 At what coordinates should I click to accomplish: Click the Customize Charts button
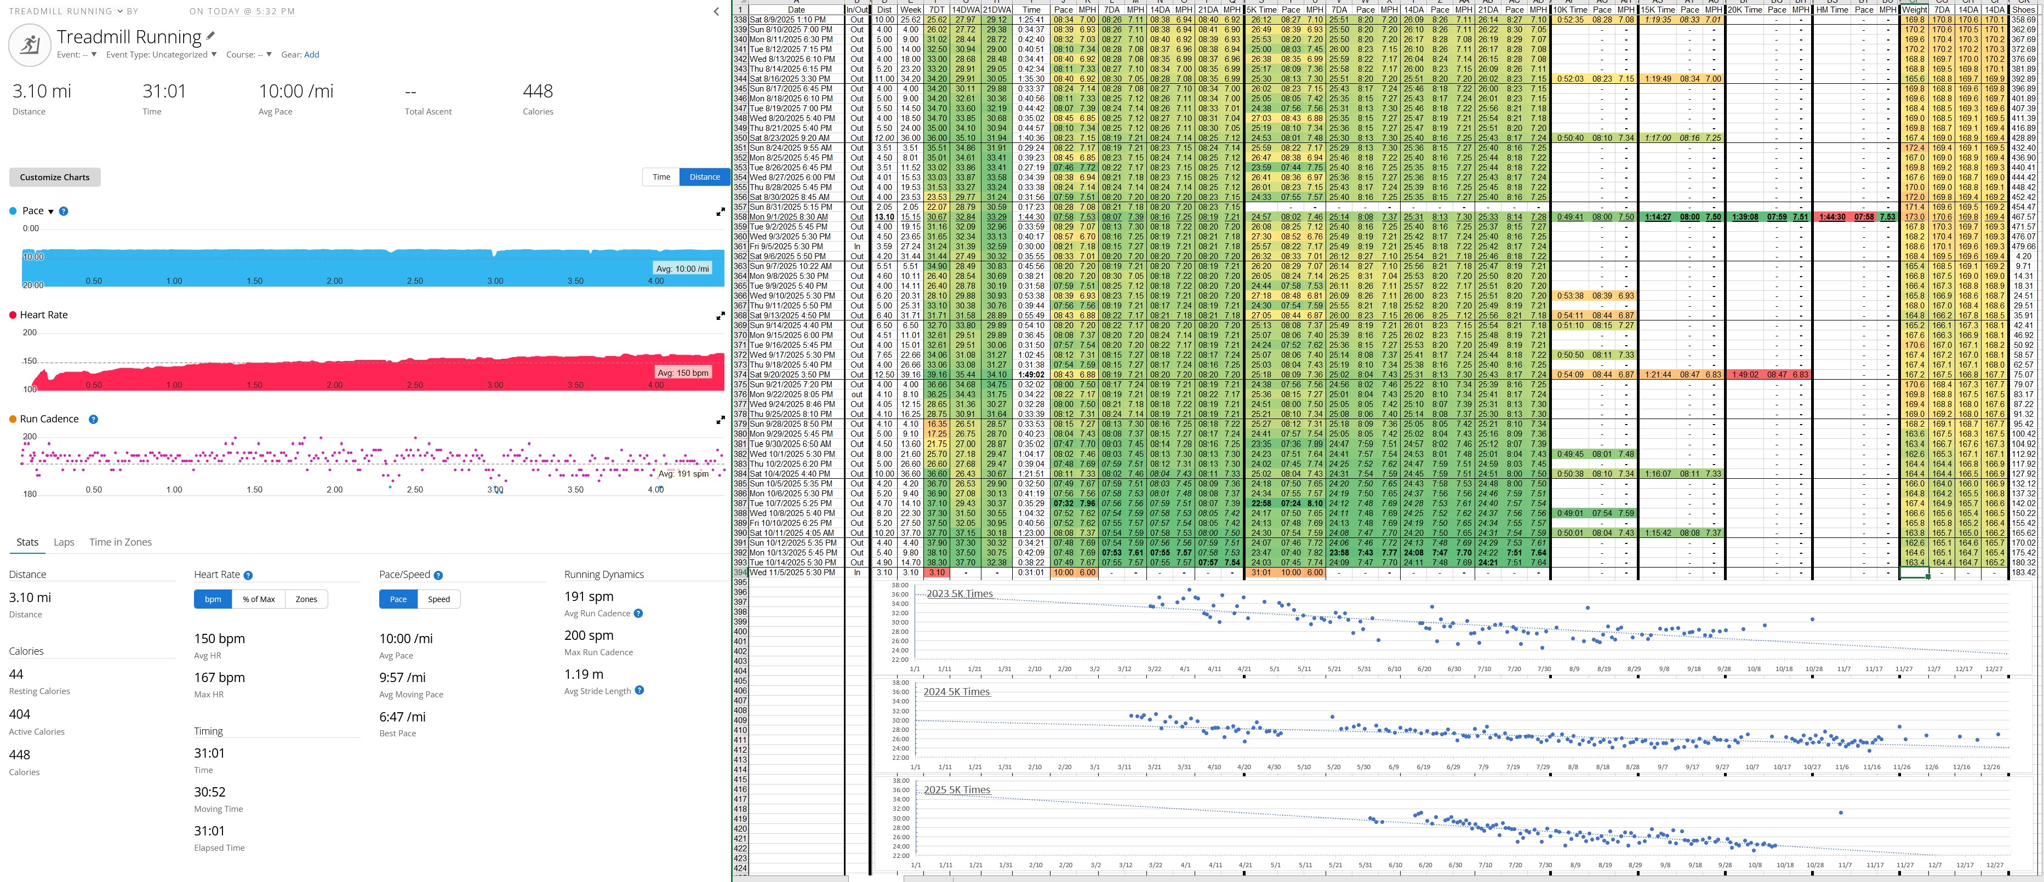click(55, 177)
